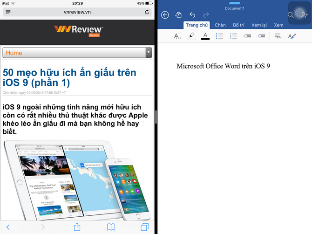Image resolution: width=312 pixels, height=234 pixels.
Task: Open font formatting options
Action: pyautogui.click(x=177, y=36)
